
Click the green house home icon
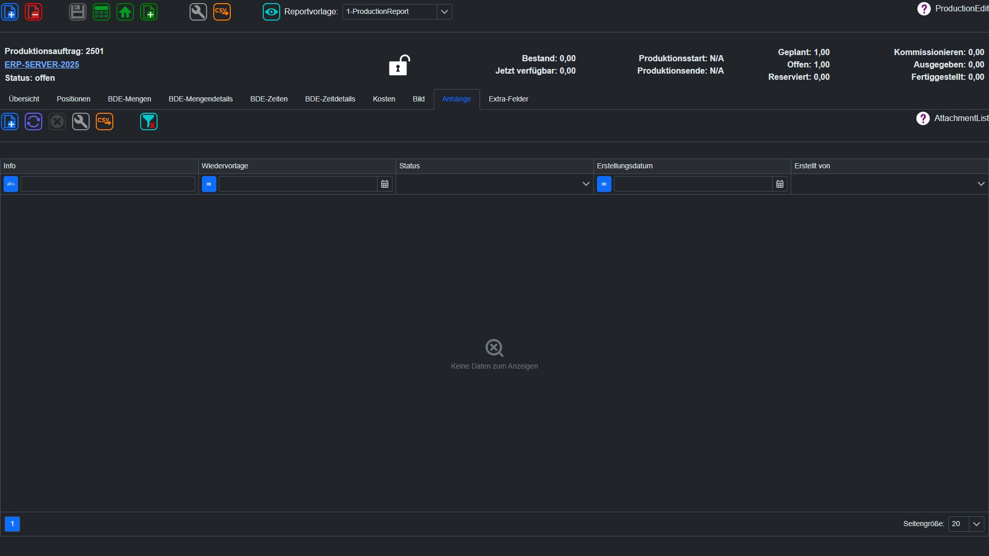point(125,12)
